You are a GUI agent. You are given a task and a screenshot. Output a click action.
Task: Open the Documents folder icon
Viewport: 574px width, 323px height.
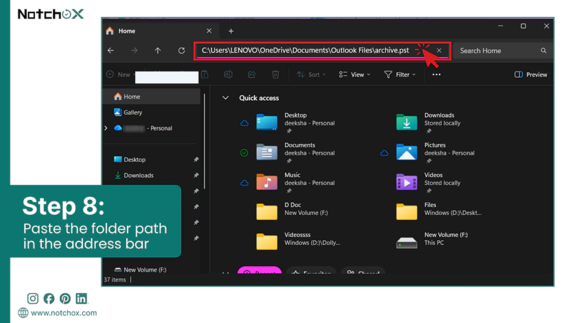click(x=267, y=152)
